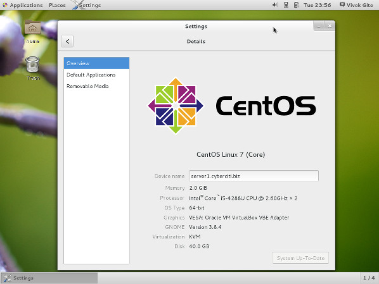This screenshot has height=284, width=379.
Task: Click the System Up-To-Date button
Action: [300, 258]
